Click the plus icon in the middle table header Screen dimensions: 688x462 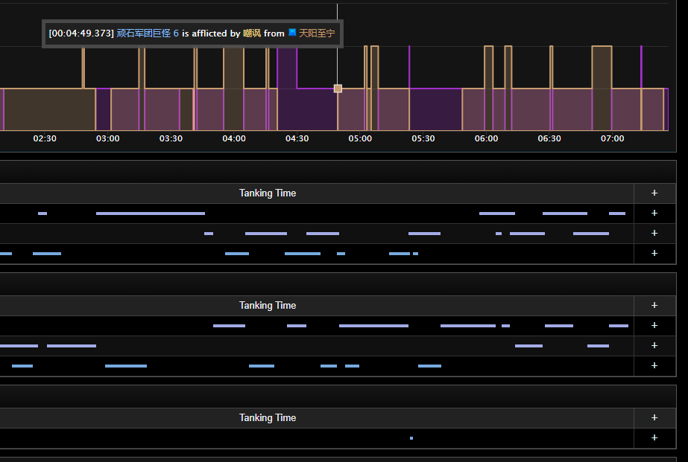tap(654, 305)
